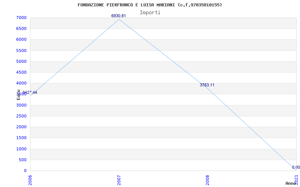Click the 3763.11 data point label

click(x=207, y=85)
